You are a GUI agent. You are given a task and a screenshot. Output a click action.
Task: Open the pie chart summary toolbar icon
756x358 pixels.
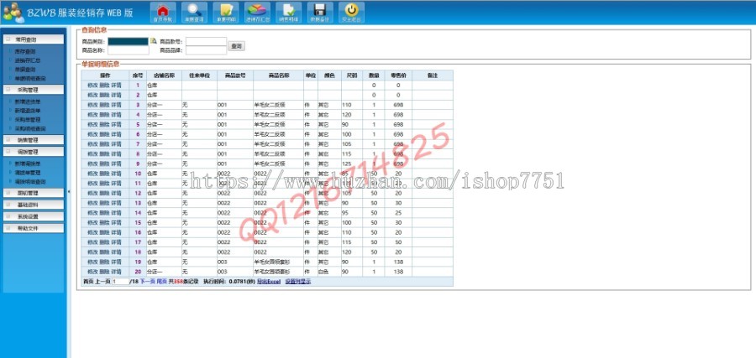[x=258, y=13]
